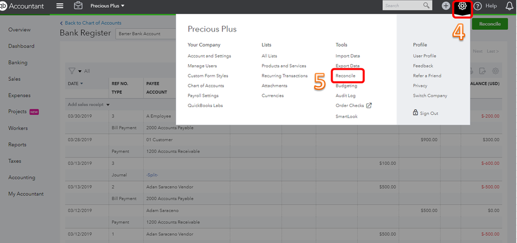Open the Precious Plus company dropdown
517x243 pixels.
click(107, 6)
